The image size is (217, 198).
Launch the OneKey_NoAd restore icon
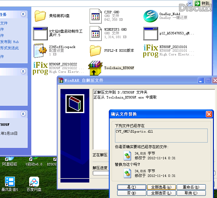151,16
